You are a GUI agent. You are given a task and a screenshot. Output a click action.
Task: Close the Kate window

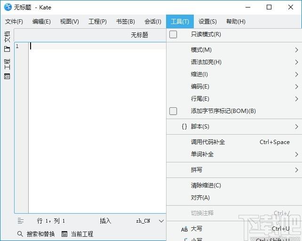[291, 8]
